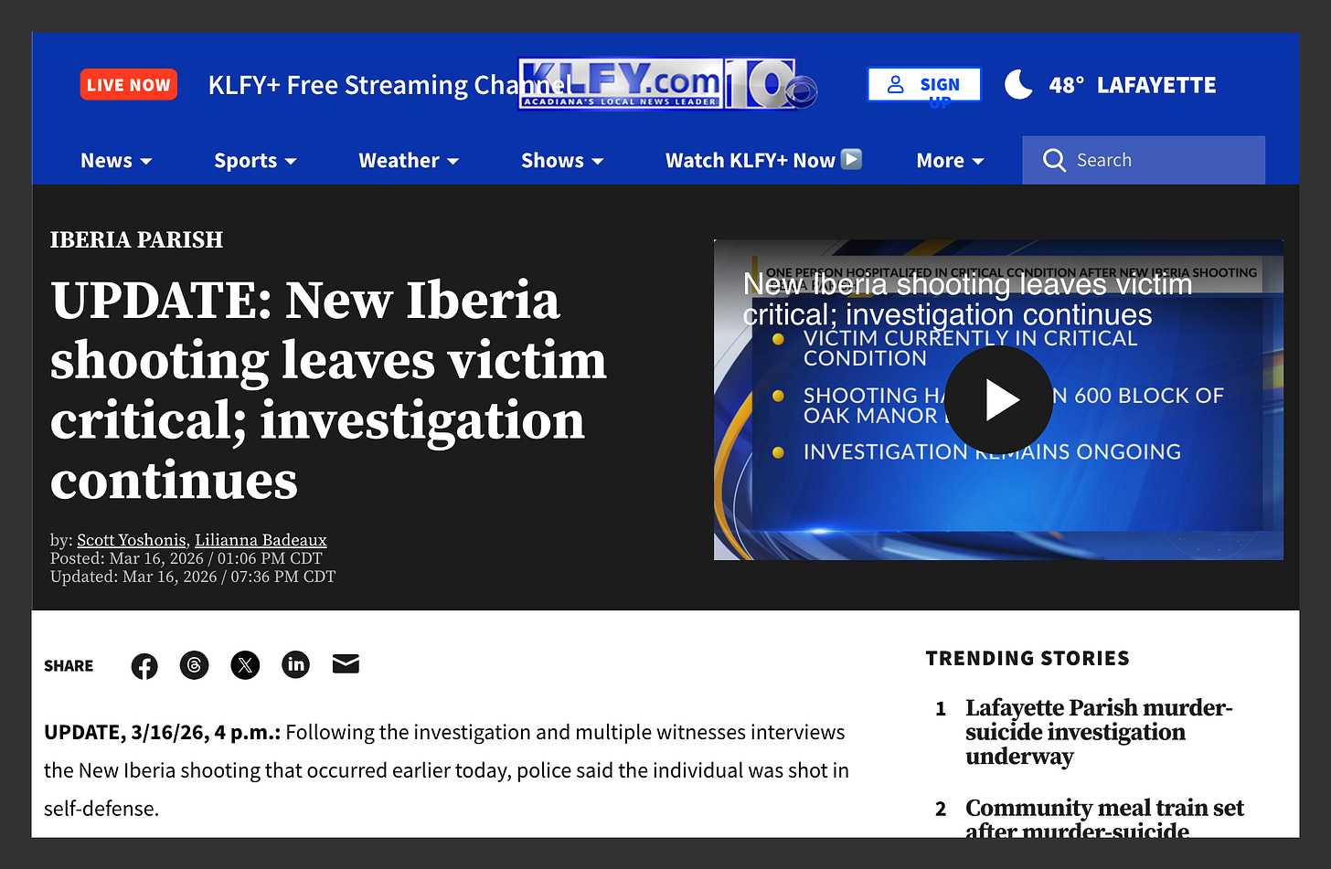The image size is (1331, 869).
Task: Click the Sign Up button
Action: pos(924,85)
